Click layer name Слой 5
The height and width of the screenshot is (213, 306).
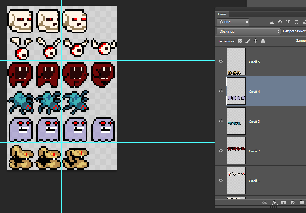[254, 62]
